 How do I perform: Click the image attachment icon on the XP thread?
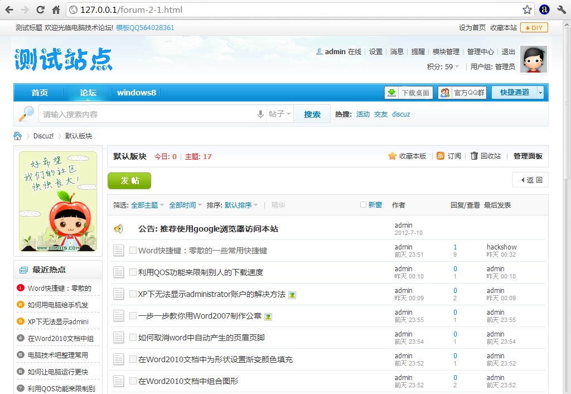tap(292, 294)
